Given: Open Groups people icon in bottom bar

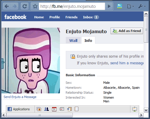Looking at the screenshot, I should 46,109.
